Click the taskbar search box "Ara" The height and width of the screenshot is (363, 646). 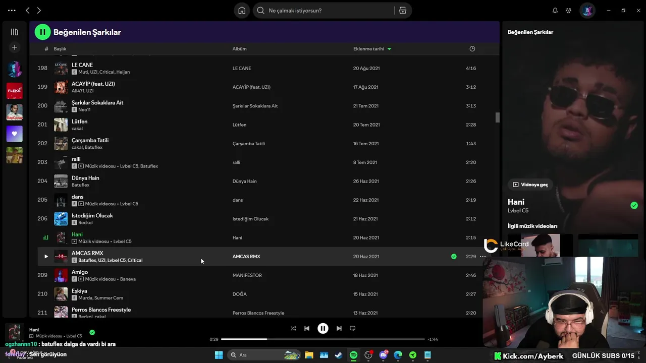pyautogui.click(x=264, y=355)
